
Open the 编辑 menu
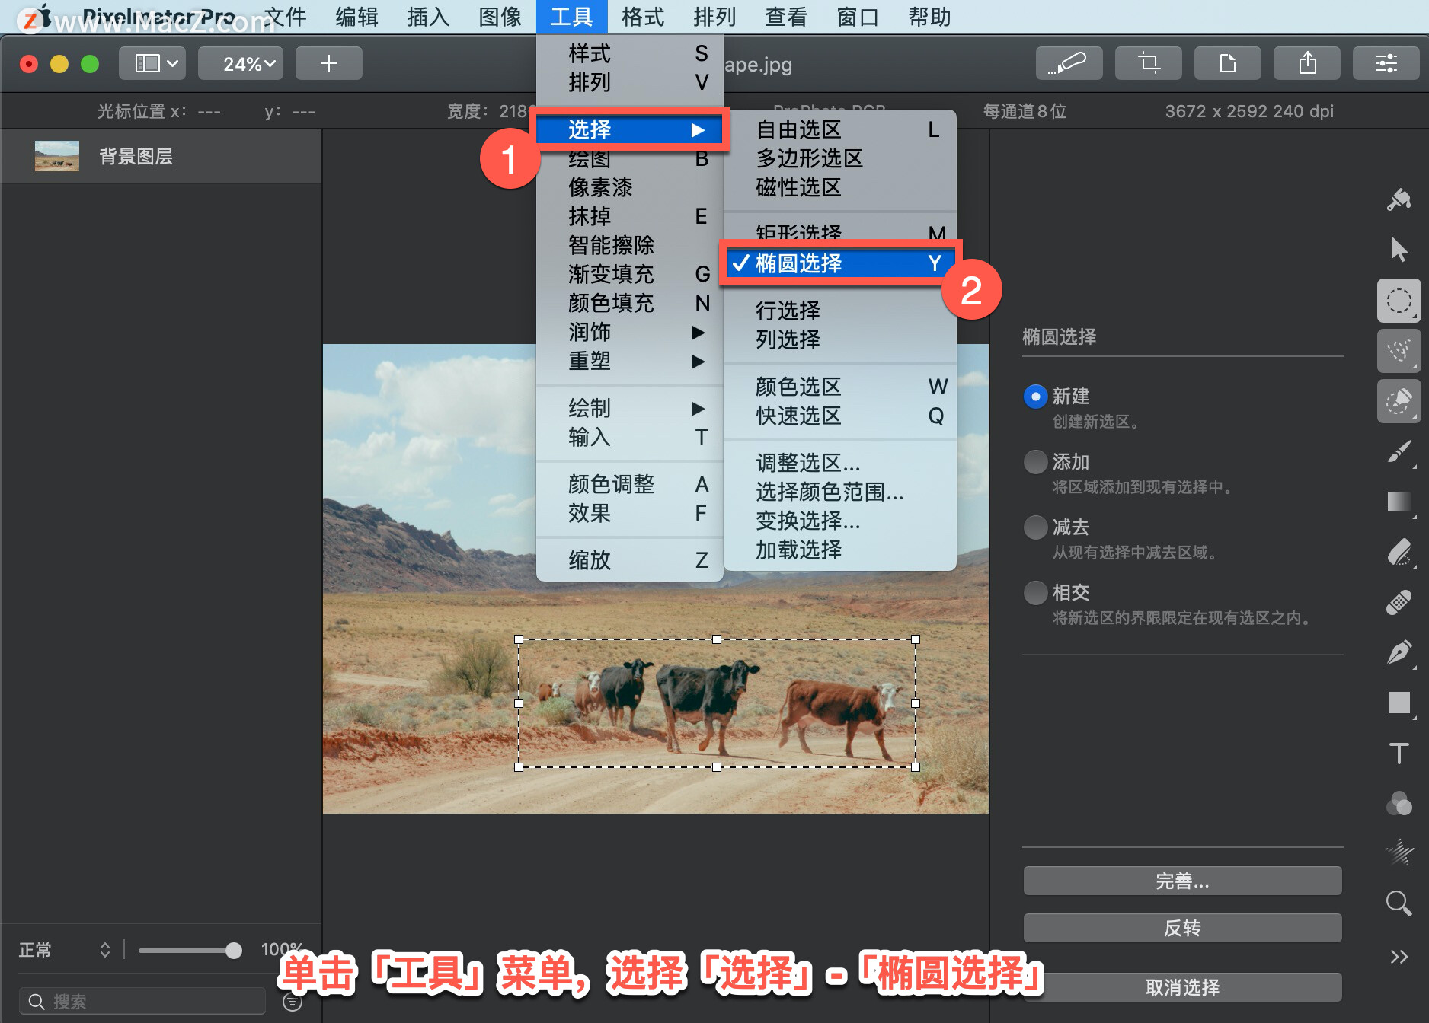pyautogui.click(x=356, y=17)
